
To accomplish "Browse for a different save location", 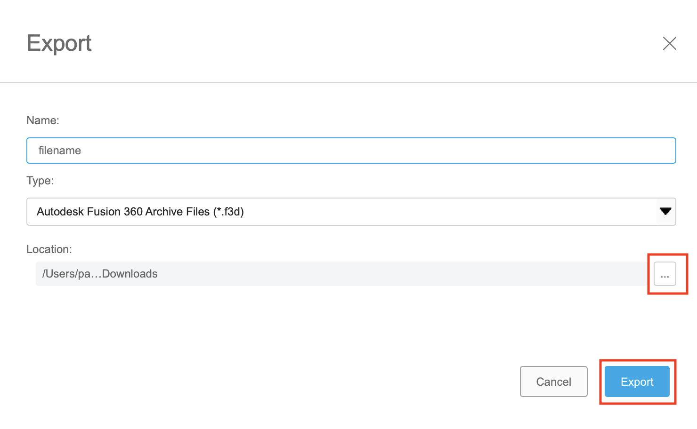I will (x=665, y=274).
